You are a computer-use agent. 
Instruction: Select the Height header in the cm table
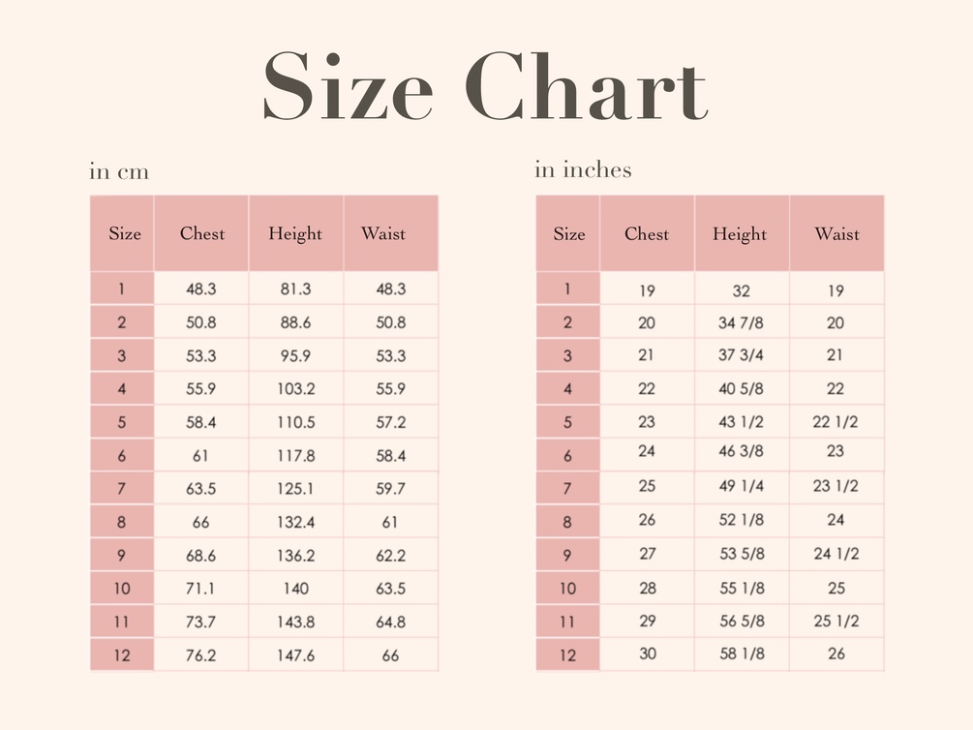[x=295, y=233]
